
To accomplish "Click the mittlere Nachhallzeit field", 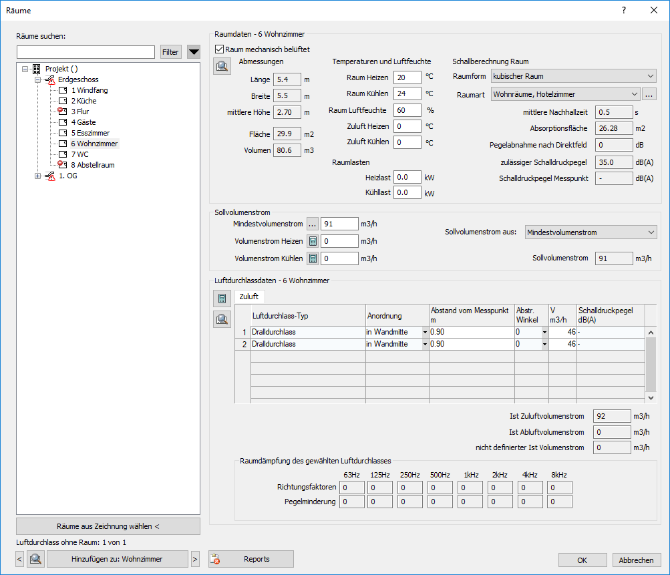I will pos(614,112).
